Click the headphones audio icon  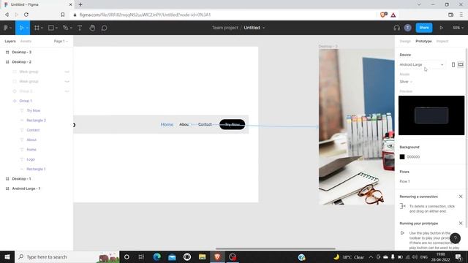[x=396, y=28]
